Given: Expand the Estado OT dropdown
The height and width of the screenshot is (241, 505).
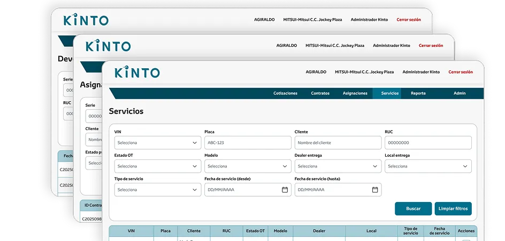Looking at the screenshot, I should click(158, 166).
